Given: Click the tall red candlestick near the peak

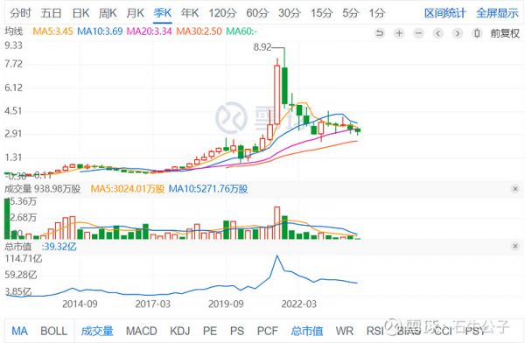Looking at the screenshot, I should coord(276,94).
